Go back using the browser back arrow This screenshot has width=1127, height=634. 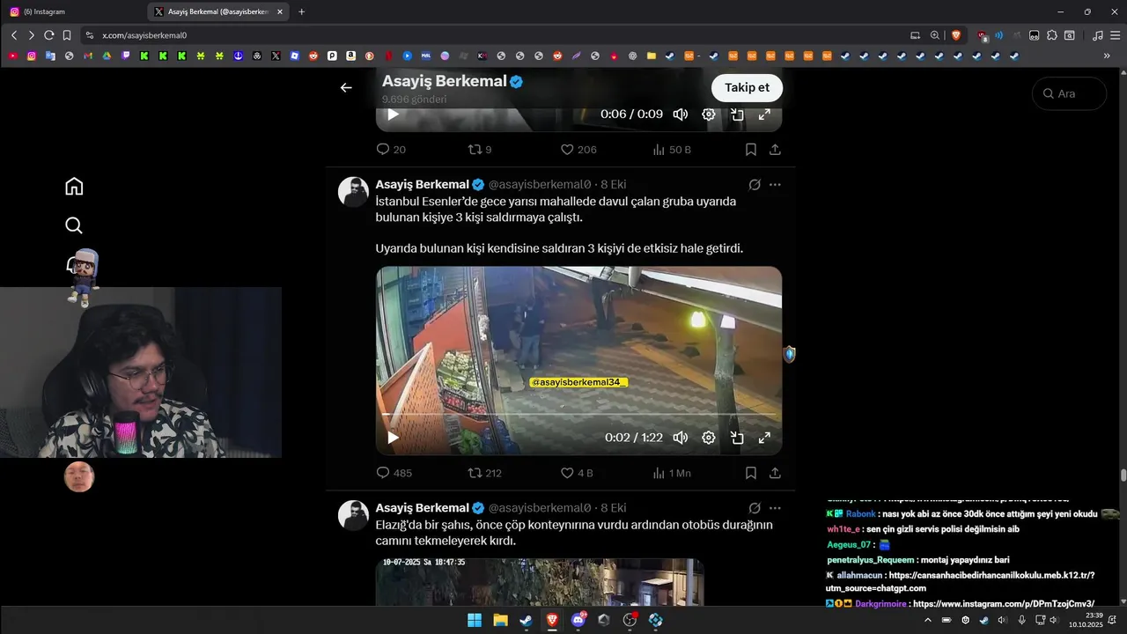(x=14, y=35)
